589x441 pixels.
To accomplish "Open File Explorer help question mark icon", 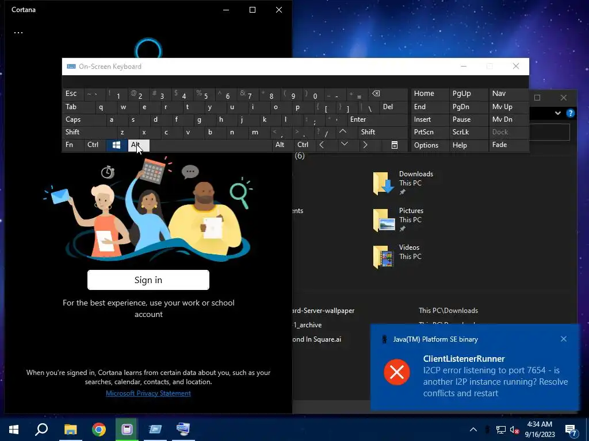I will point(570,113).
